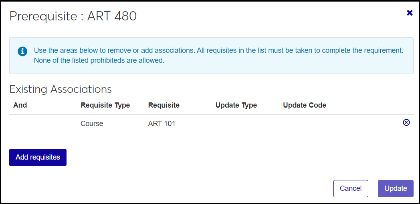Select the ART 101 requisite cell
Image resolution: width=420 pixels, height=204 pixels.
click(162, 124)
